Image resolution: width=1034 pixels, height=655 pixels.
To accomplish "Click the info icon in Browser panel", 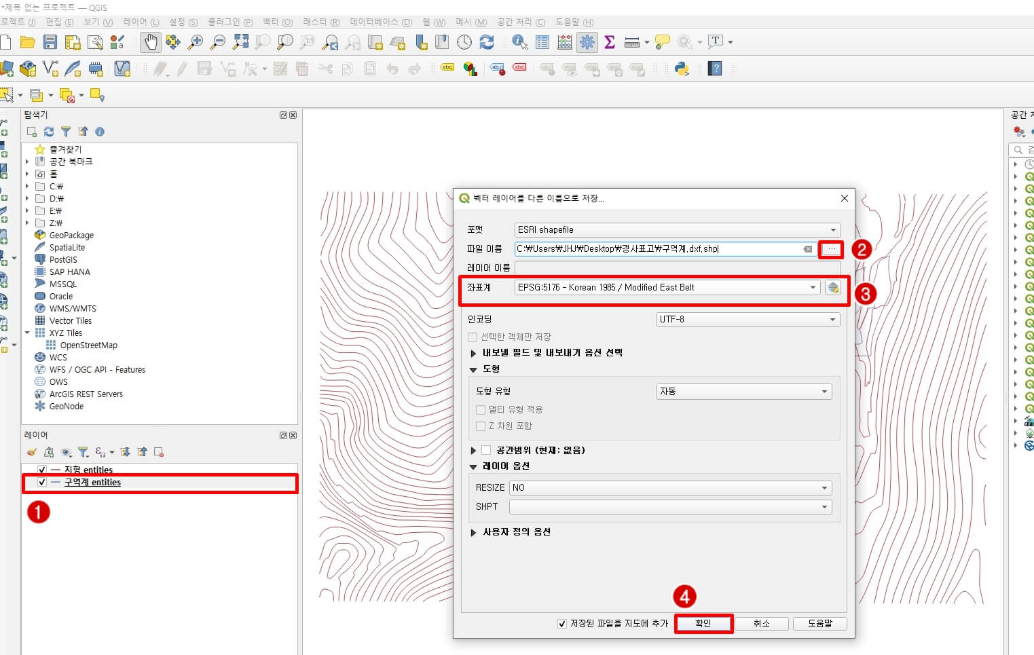I will 100,132.
